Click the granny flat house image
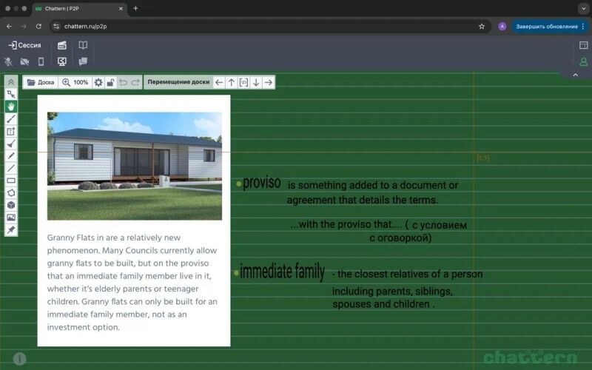The image size is (592, 370). point(134,166)
